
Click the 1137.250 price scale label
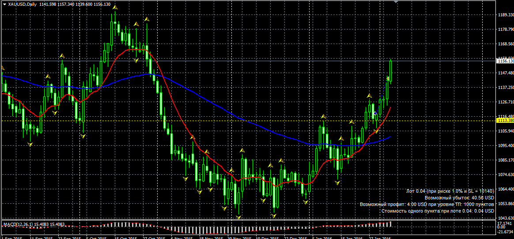(x=505, y=88)
